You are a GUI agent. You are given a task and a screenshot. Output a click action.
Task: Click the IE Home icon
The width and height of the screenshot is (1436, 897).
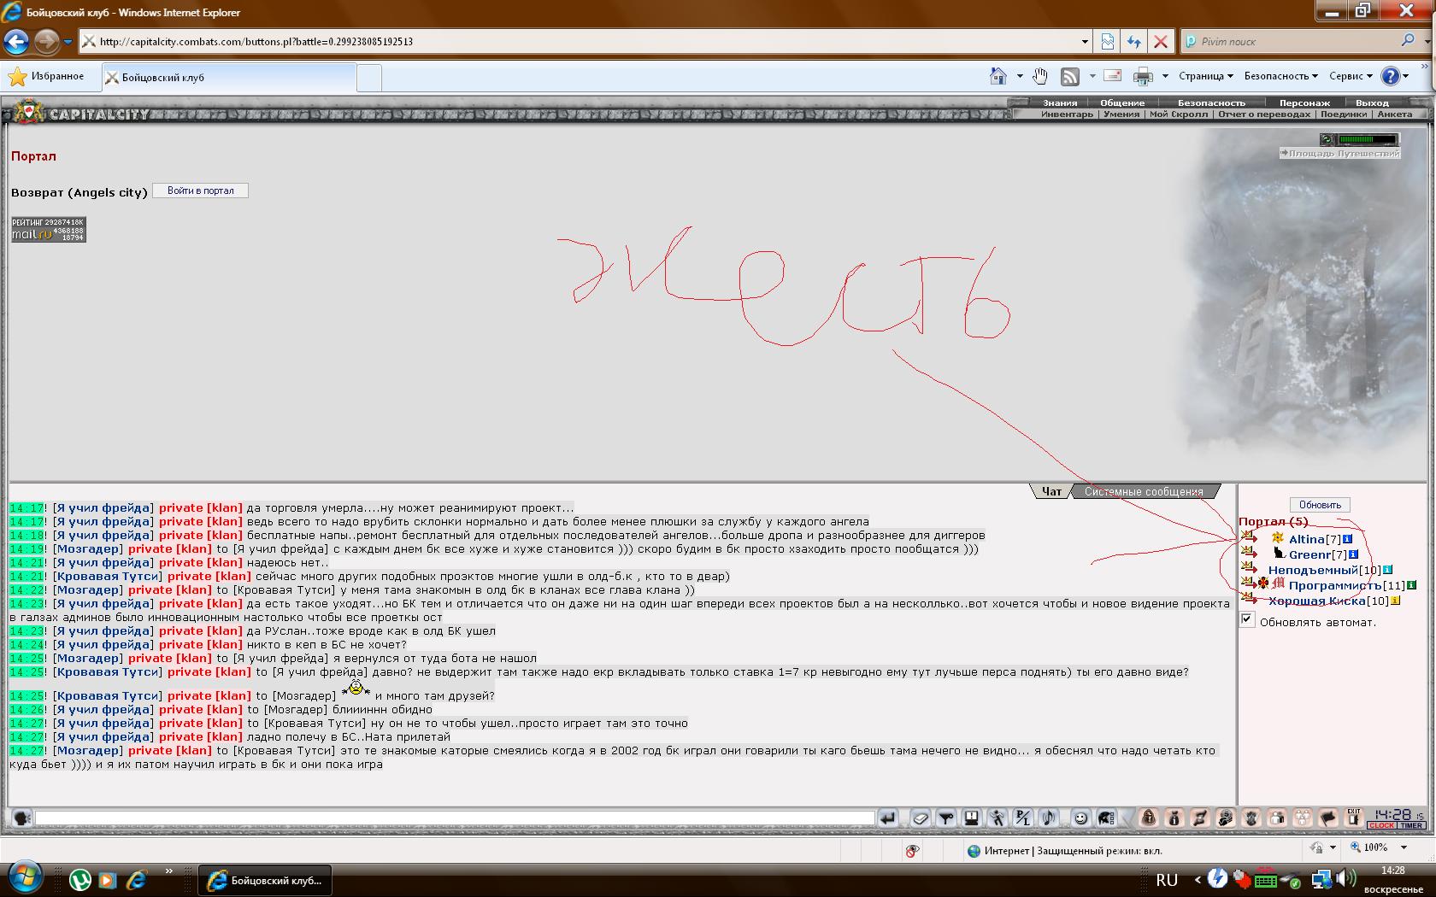(998, 76)
